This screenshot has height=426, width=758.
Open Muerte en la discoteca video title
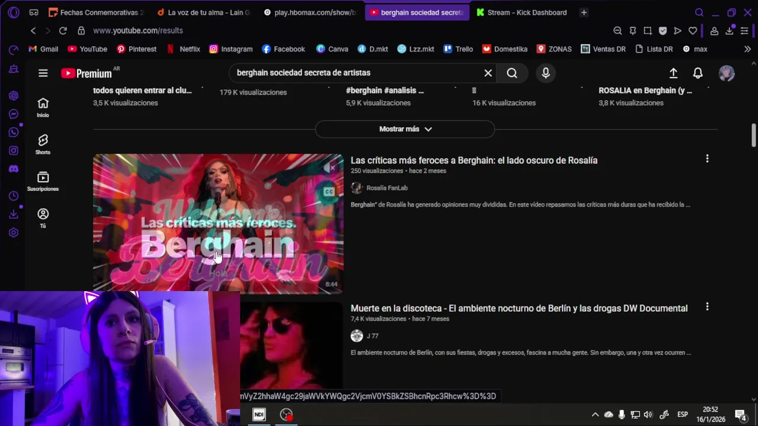click(519, 308)
